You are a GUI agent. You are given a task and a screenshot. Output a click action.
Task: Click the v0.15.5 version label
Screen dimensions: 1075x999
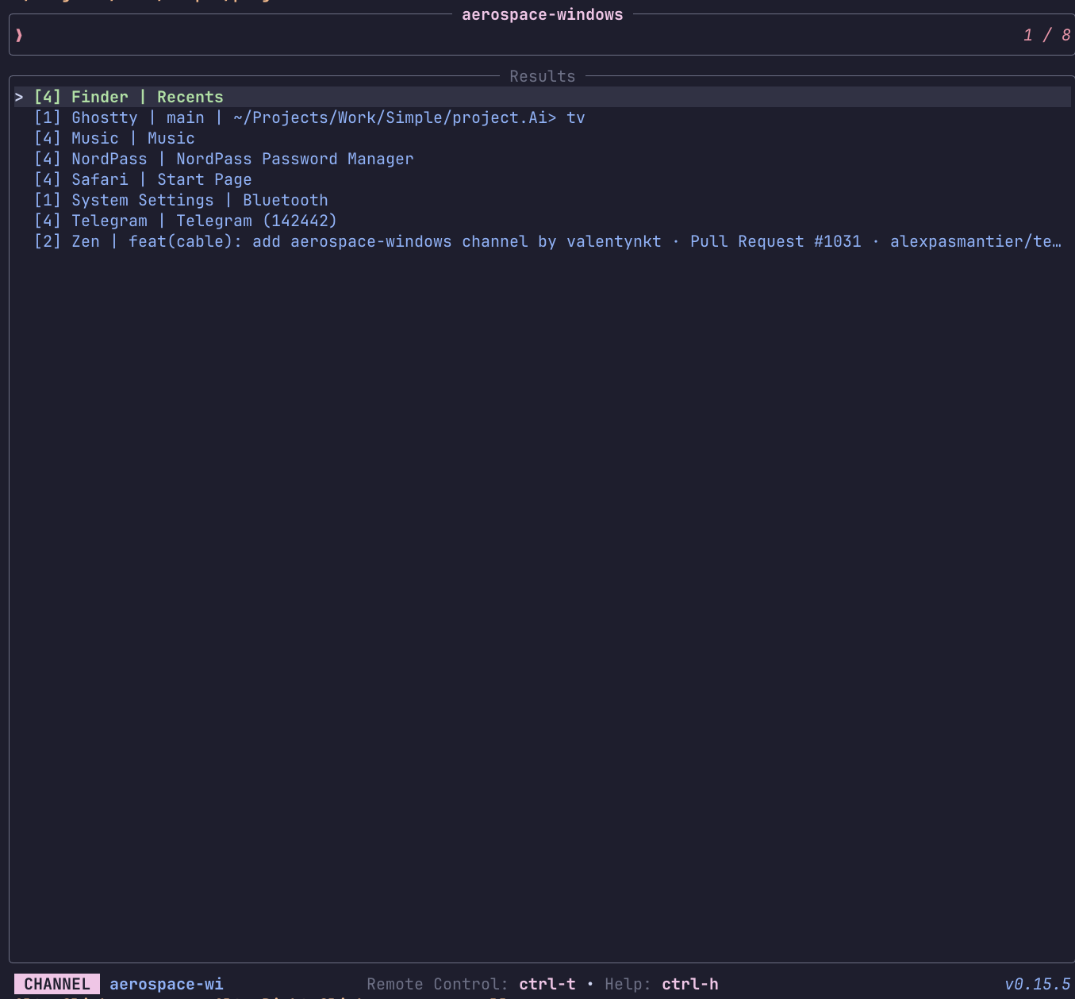[x=1038, y=984]
